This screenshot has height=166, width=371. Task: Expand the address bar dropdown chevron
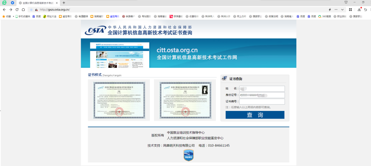tap(342, 10)
